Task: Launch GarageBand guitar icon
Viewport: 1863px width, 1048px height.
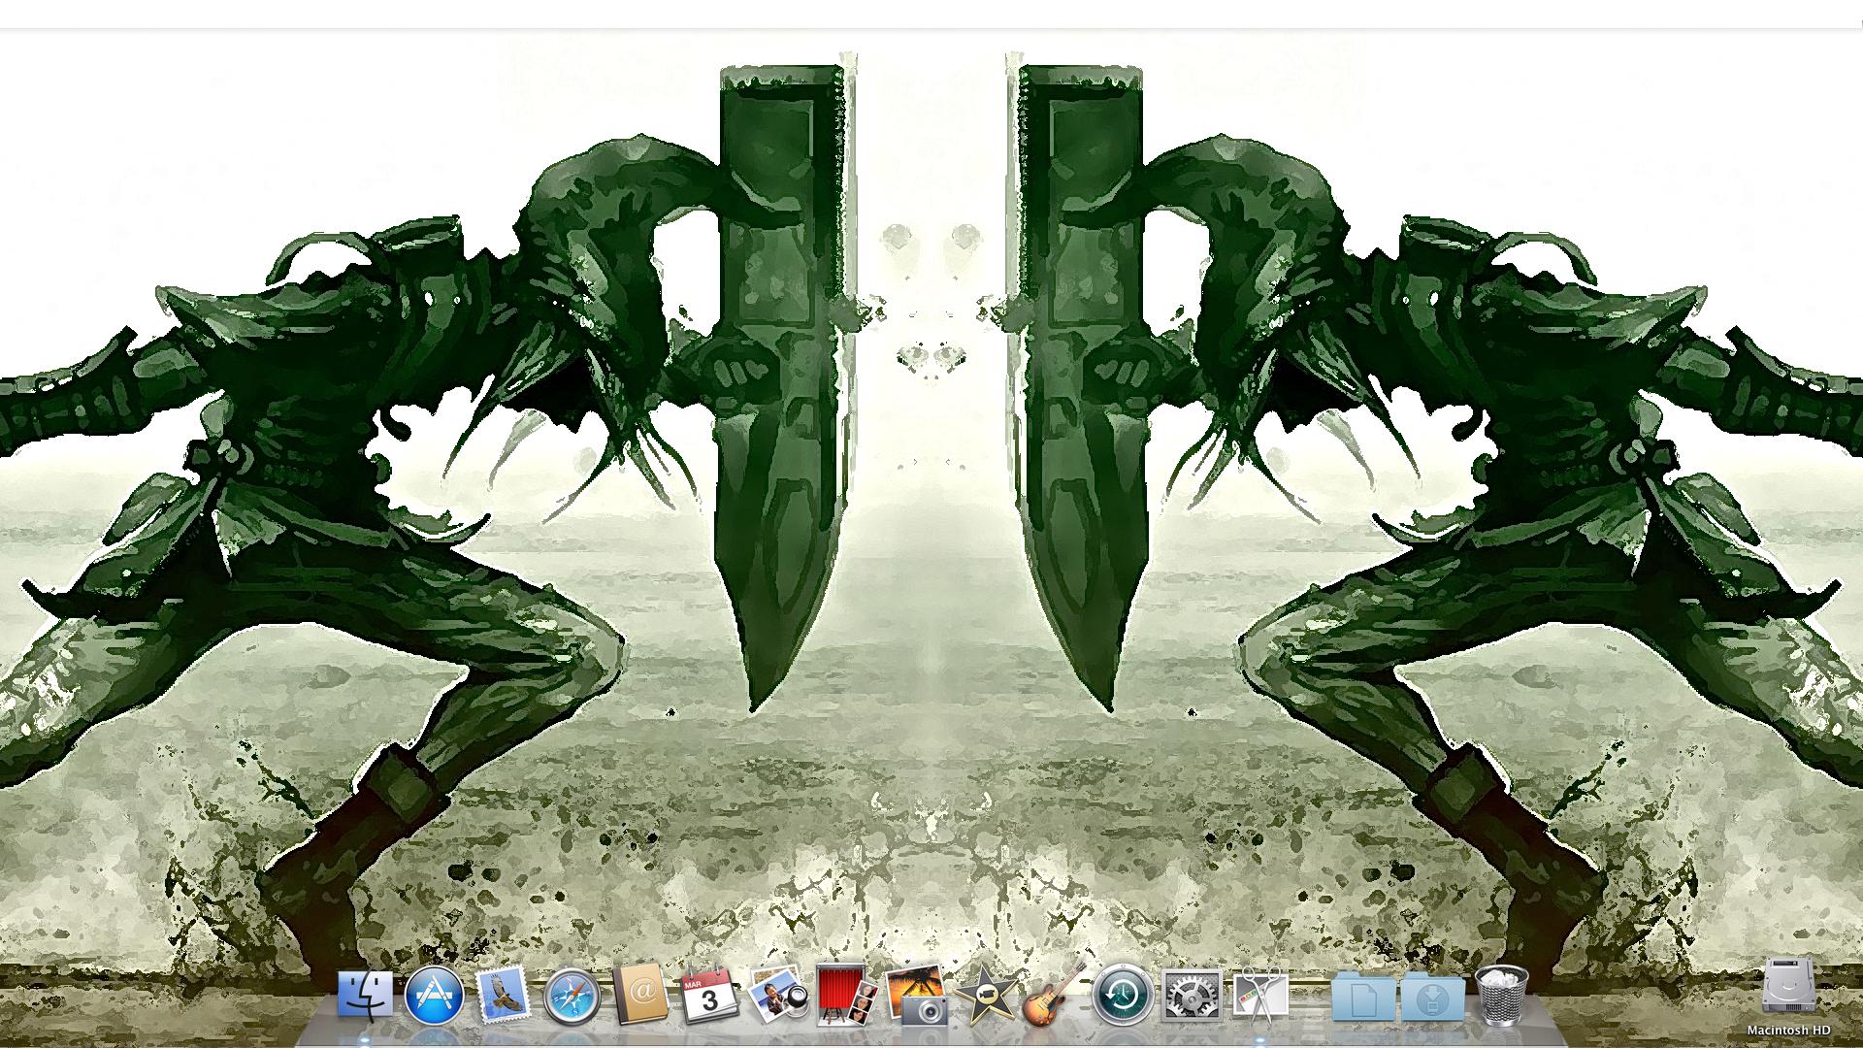Action: tap(1053, 995)
